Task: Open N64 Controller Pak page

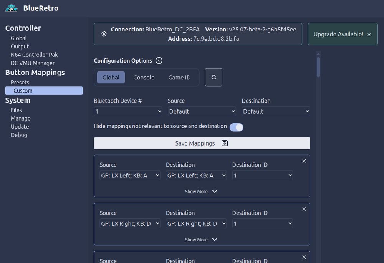Action: (34, 55)
